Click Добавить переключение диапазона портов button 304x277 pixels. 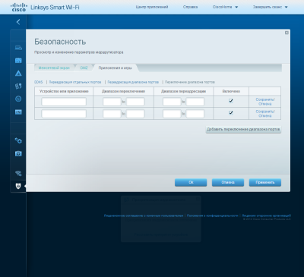243,129
